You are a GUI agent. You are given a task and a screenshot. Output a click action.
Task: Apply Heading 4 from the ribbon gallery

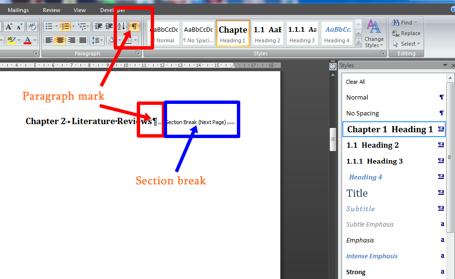[337, 33]
